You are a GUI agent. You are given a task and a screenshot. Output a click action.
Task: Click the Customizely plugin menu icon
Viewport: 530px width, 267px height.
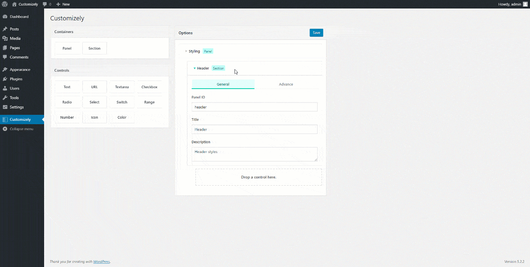tap(5, 120)
